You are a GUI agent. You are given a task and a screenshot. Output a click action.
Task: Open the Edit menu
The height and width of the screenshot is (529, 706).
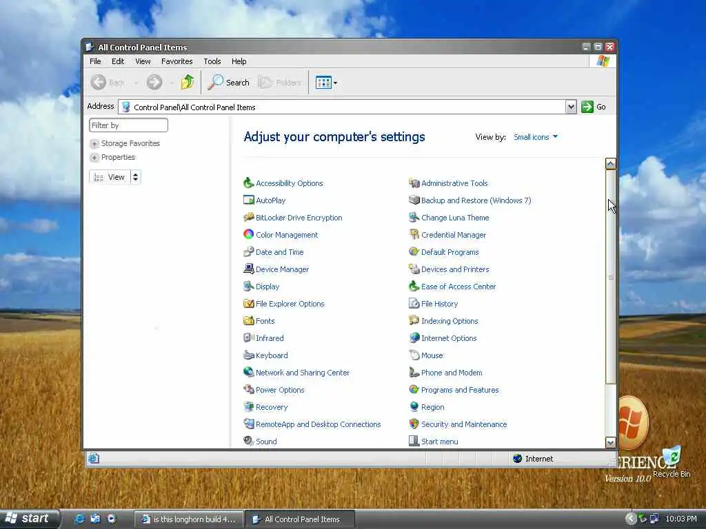pos(118,61)
